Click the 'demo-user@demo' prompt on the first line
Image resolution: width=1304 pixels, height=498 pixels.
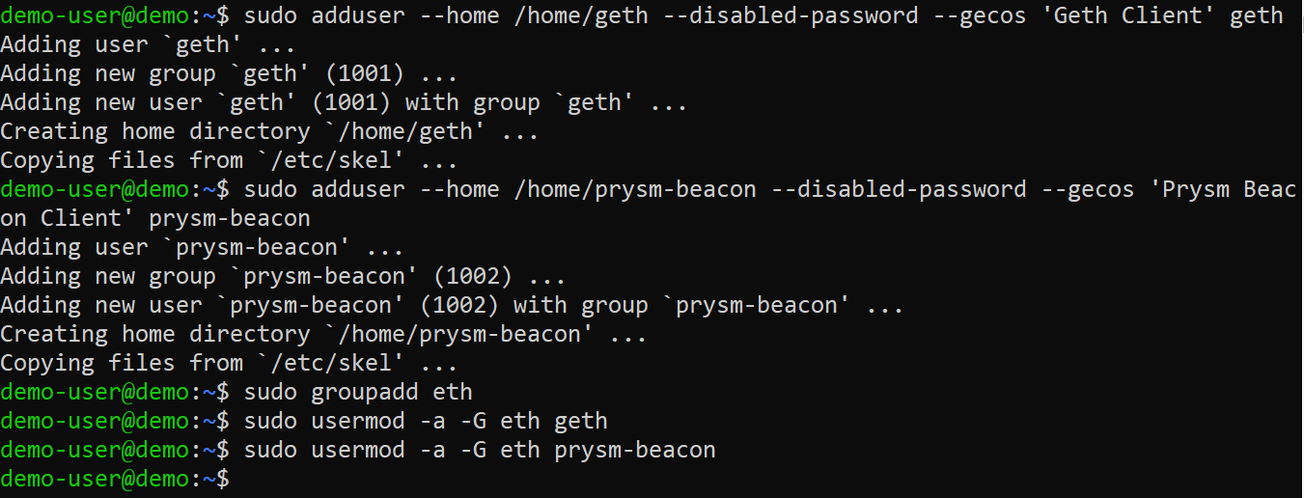tap(95, 15)
